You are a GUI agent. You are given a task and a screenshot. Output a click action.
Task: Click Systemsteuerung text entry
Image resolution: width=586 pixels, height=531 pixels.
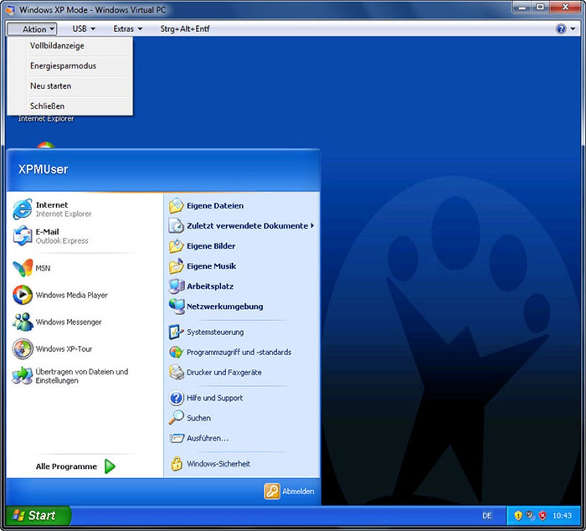[x=215, y=332]
